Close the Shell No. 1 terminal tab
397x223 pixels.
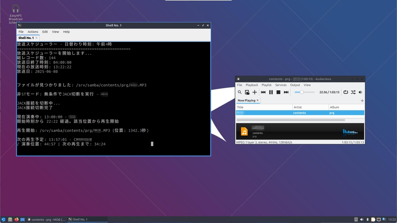coord(36,38)
